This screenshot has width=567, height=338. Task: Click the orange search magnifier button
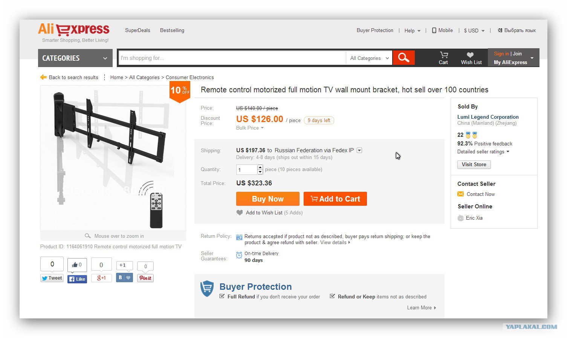pyautogui.click(x=403, y=58)
